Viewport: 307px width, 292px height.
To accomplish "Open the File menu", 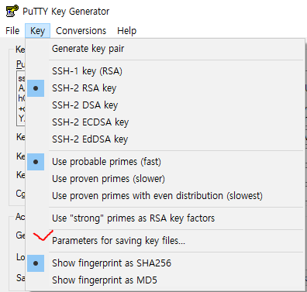I will coord(12,31).
